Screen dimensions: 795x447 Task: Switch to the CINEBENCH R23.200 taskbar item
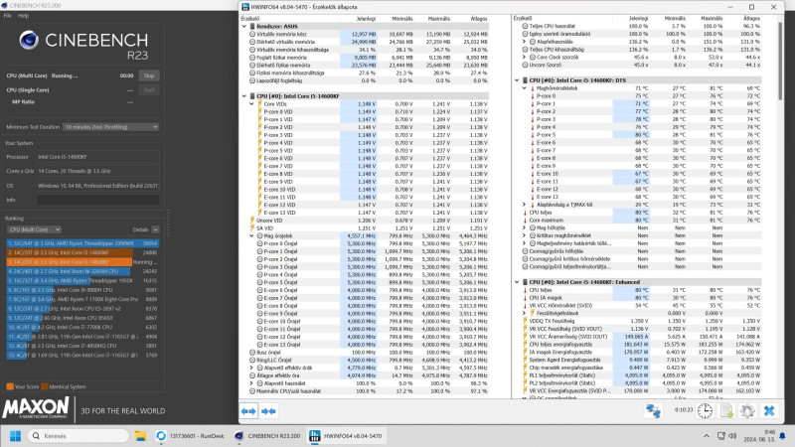(x=267, y=436)
